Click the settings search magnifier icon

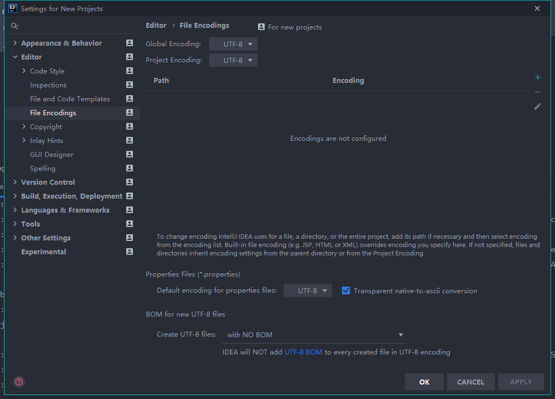point(15,26)
